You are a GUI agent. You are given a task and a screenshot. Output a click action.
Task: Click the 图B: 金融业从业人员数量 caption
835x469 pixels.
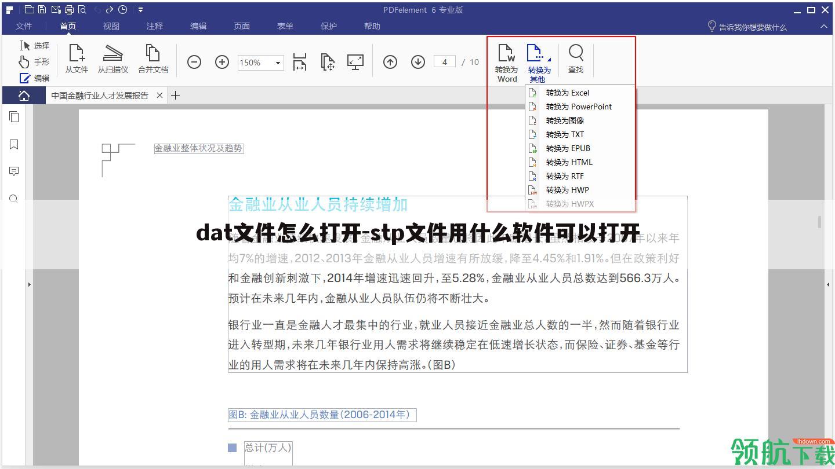point(322,415)
